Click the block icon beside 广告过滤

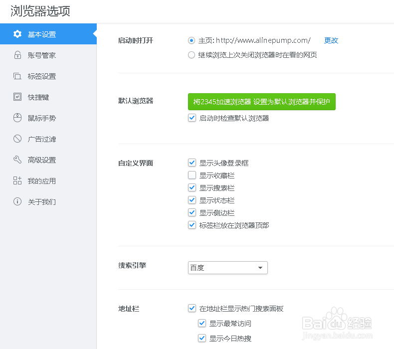pyautogui.click(x=17, y=139)
